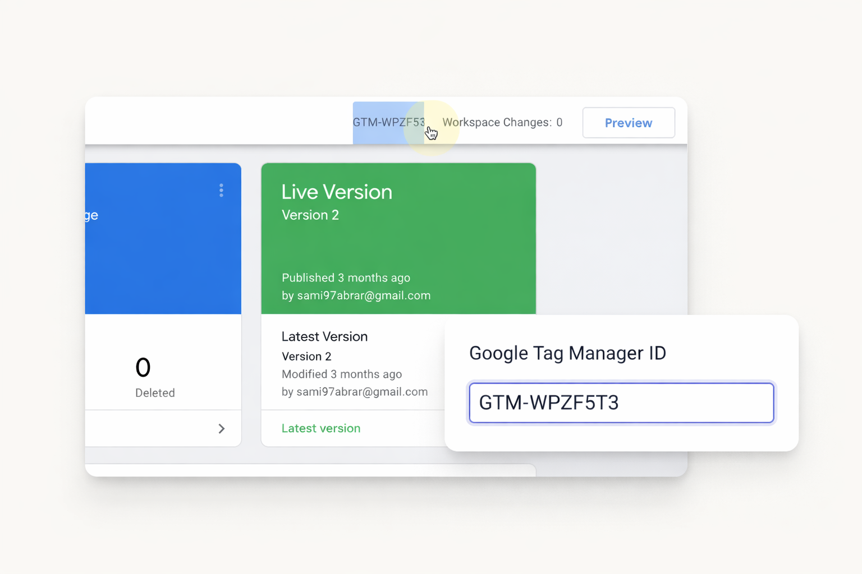Focus the Google Tag Manager ID input field

tap(621, 402)
